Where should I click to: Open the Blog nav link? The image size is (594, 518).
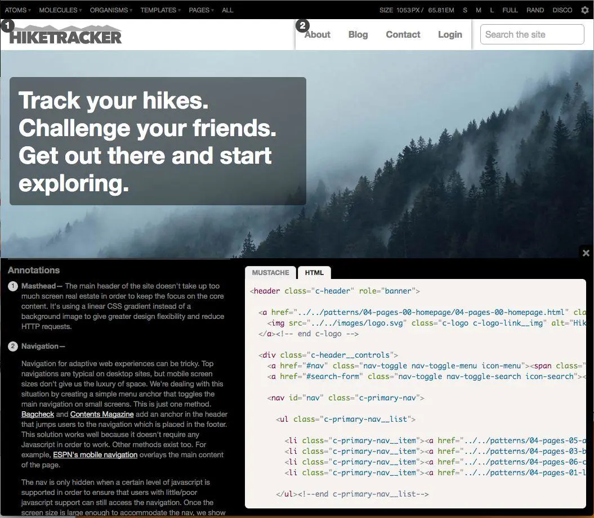click(x=358, y=34)
